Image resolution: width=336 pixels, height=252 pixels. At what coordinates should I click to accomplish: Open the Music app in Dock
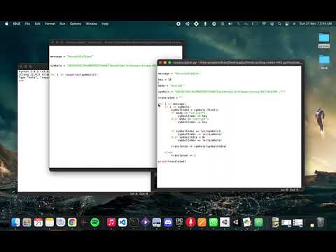click(x=111, y=223)
